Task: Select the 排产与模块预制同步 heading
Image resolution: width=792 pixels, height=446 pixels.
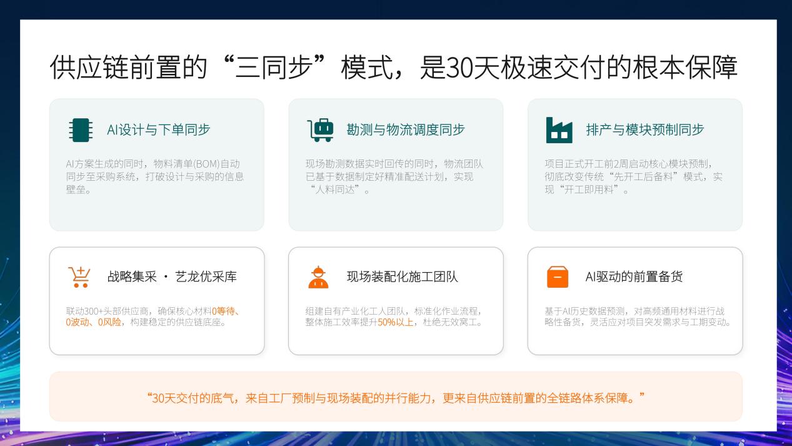Action: coord(644,130)
